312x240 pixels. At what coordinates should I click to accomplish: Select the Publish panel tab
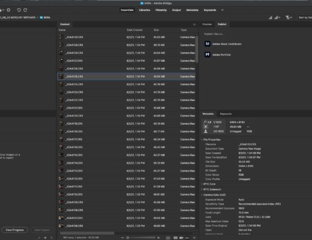click(222, 25)
